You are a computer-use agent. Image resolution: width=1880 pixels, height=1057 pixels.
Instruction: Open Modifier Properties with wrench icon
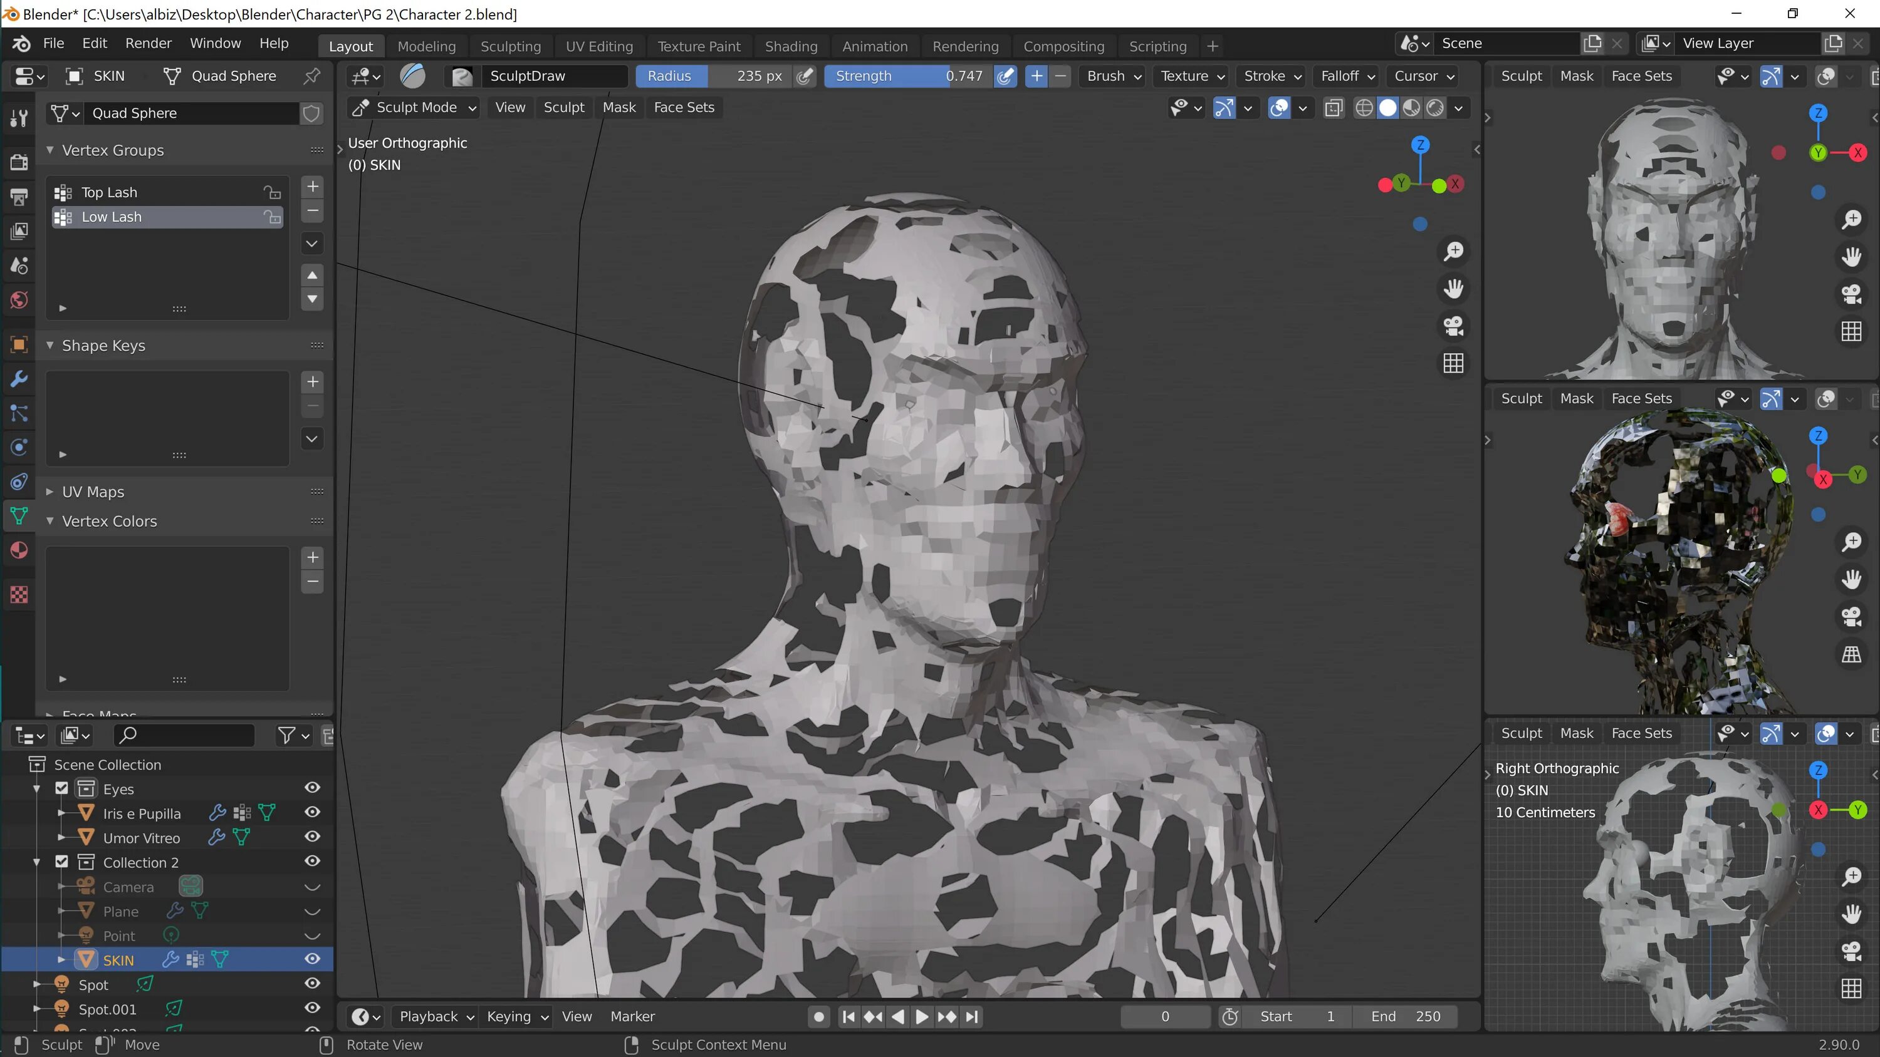click(x=19, y=379)
